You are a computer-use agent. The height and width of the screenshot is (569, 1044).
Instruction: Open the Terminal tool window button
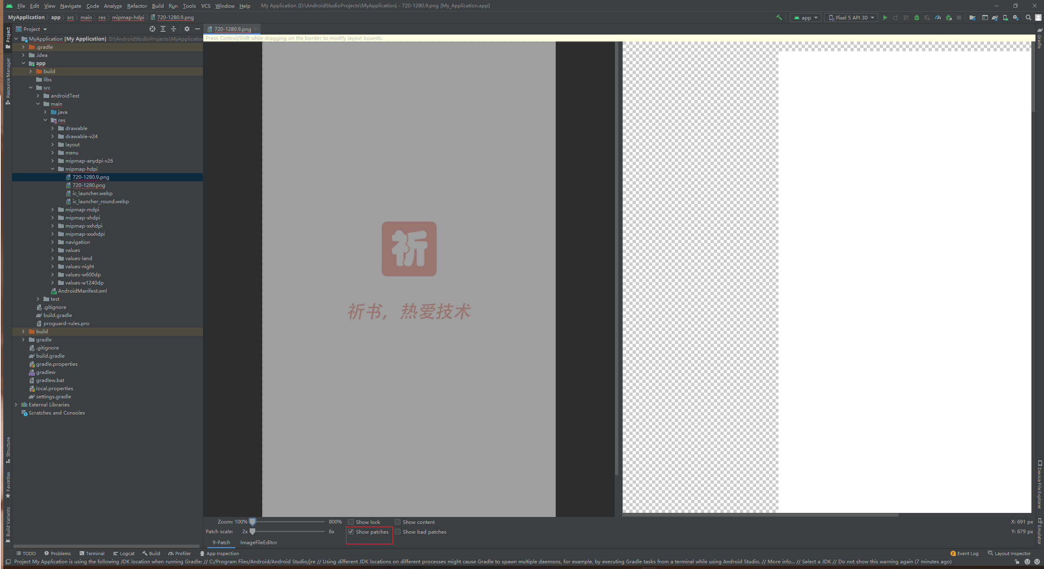point(92,553)
